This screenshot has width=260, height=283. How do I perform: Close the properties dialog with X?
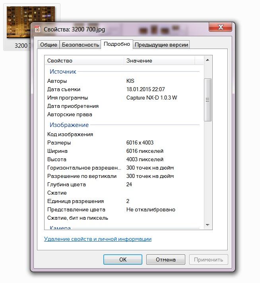click(220, 27)
